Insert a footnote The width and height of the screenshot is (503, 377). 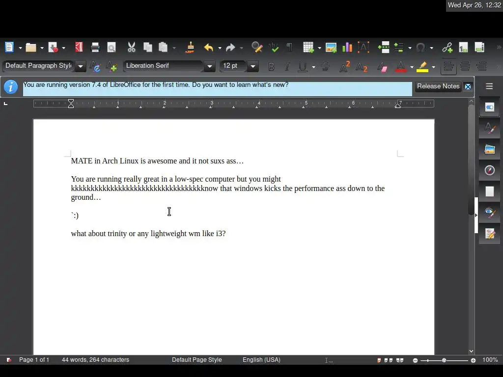tap(463, 48)
